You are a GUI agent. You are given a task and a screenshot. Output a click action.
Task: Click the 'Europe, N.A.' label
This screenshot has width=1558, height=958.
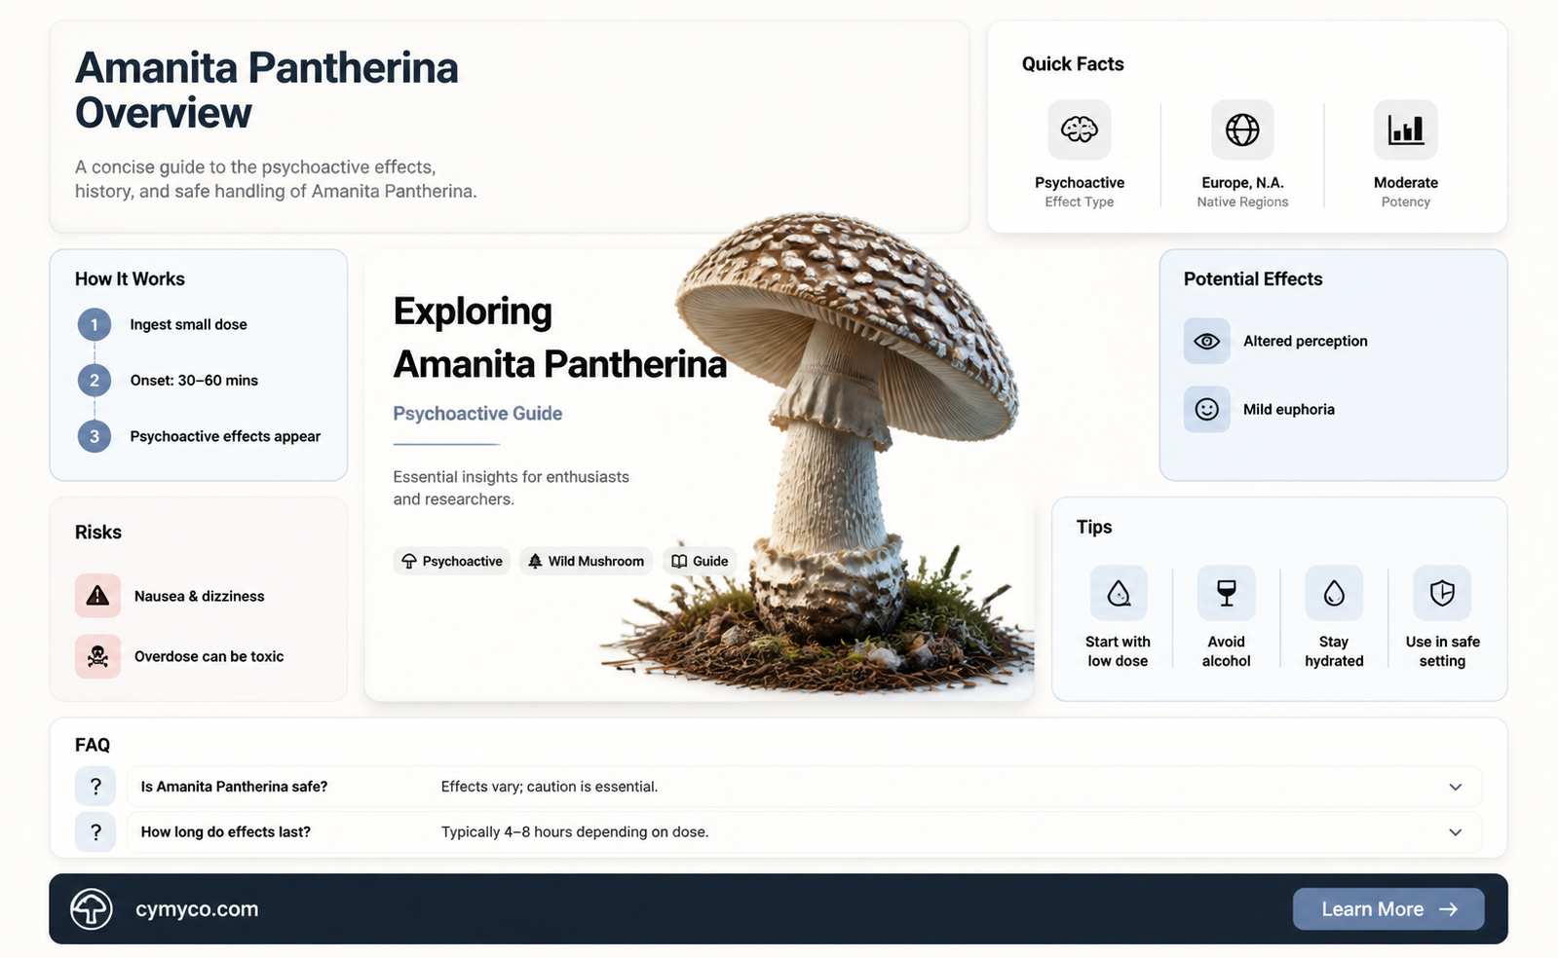[x=1242, y=183]
